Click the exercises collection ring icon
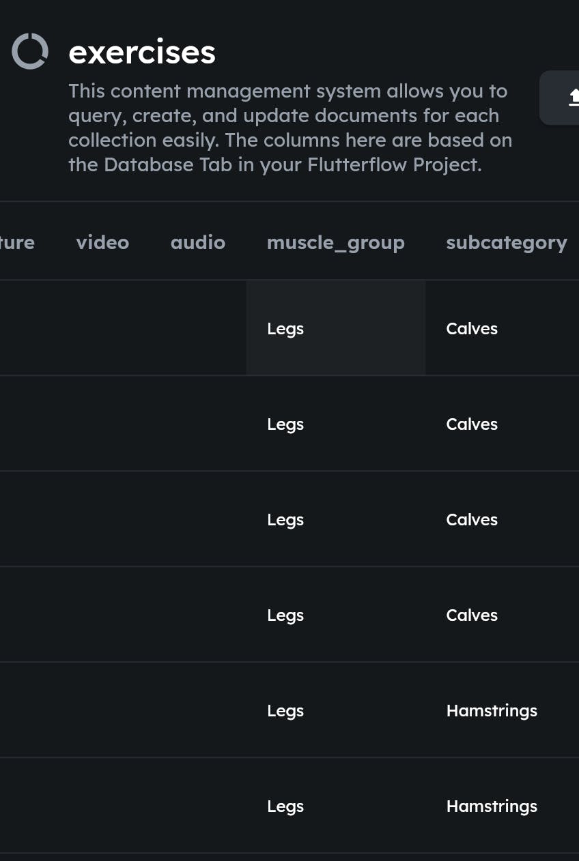The height and width of the screenshot is (861, 579). point(30,51)
